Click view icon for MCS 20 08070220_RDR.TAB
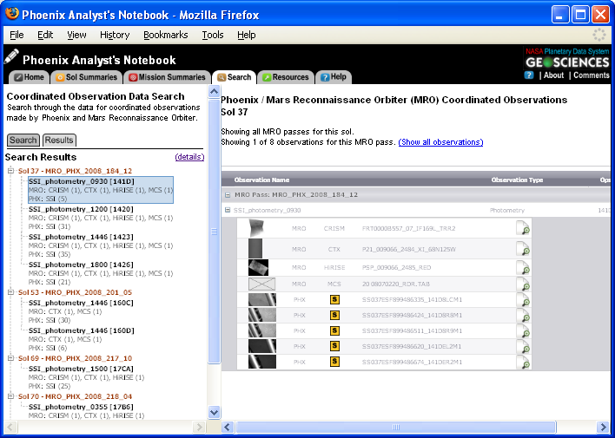The width and height of the screenshot is (615, 438). point(523,284)
